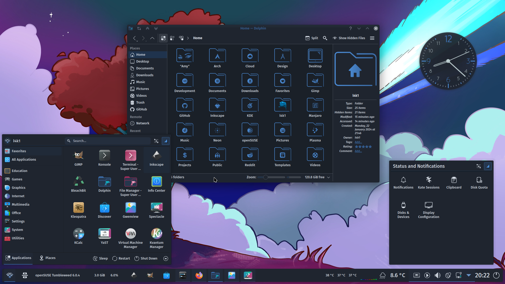This screenshot has height=284, width=505.
Task: Open the Reddit folder in Dolphin
Action: point(250,157)
